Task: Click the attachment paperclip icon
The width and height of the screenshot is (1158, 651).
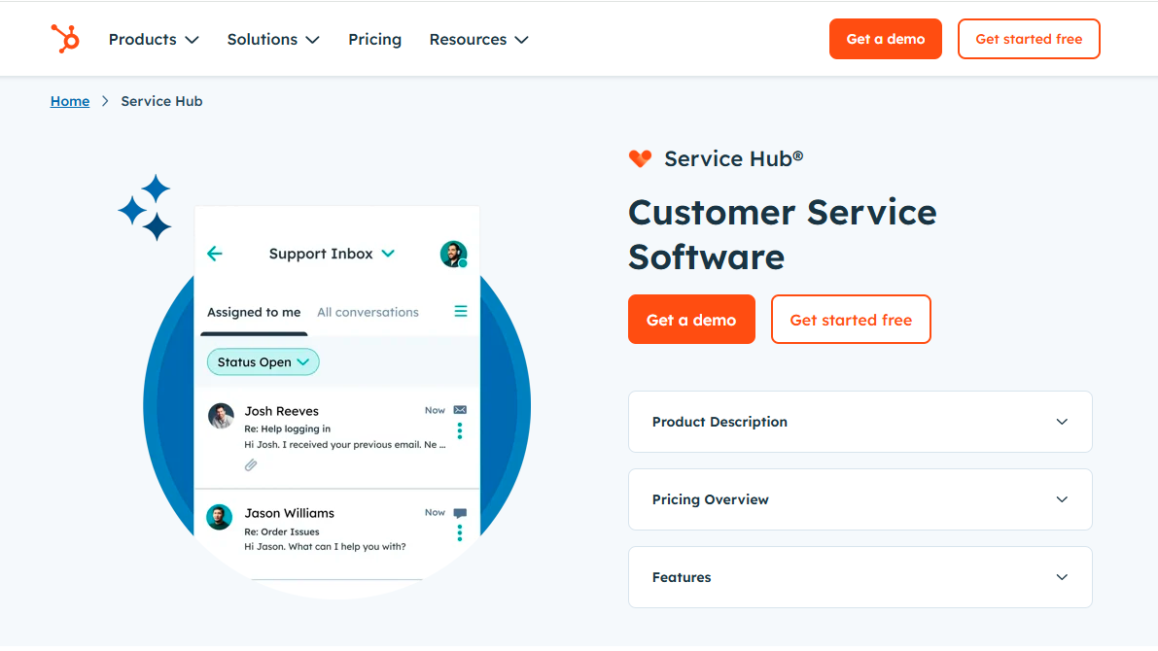Action: pyautogui.click(x=251, y=465)
